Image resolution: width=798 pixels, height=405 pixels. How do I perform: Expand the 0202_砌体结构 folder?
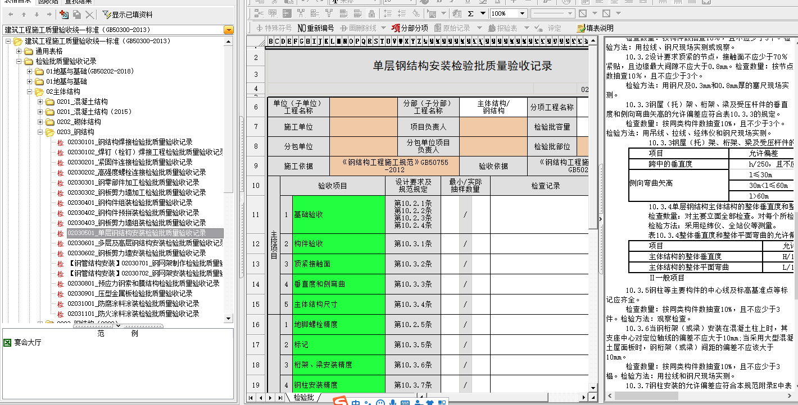40,122
